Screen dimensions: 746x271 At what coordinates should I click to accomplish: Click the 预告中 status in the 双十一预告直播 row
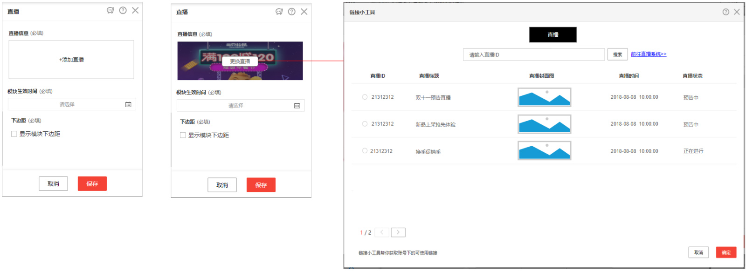pyautogui.click(x=691, y=98)
